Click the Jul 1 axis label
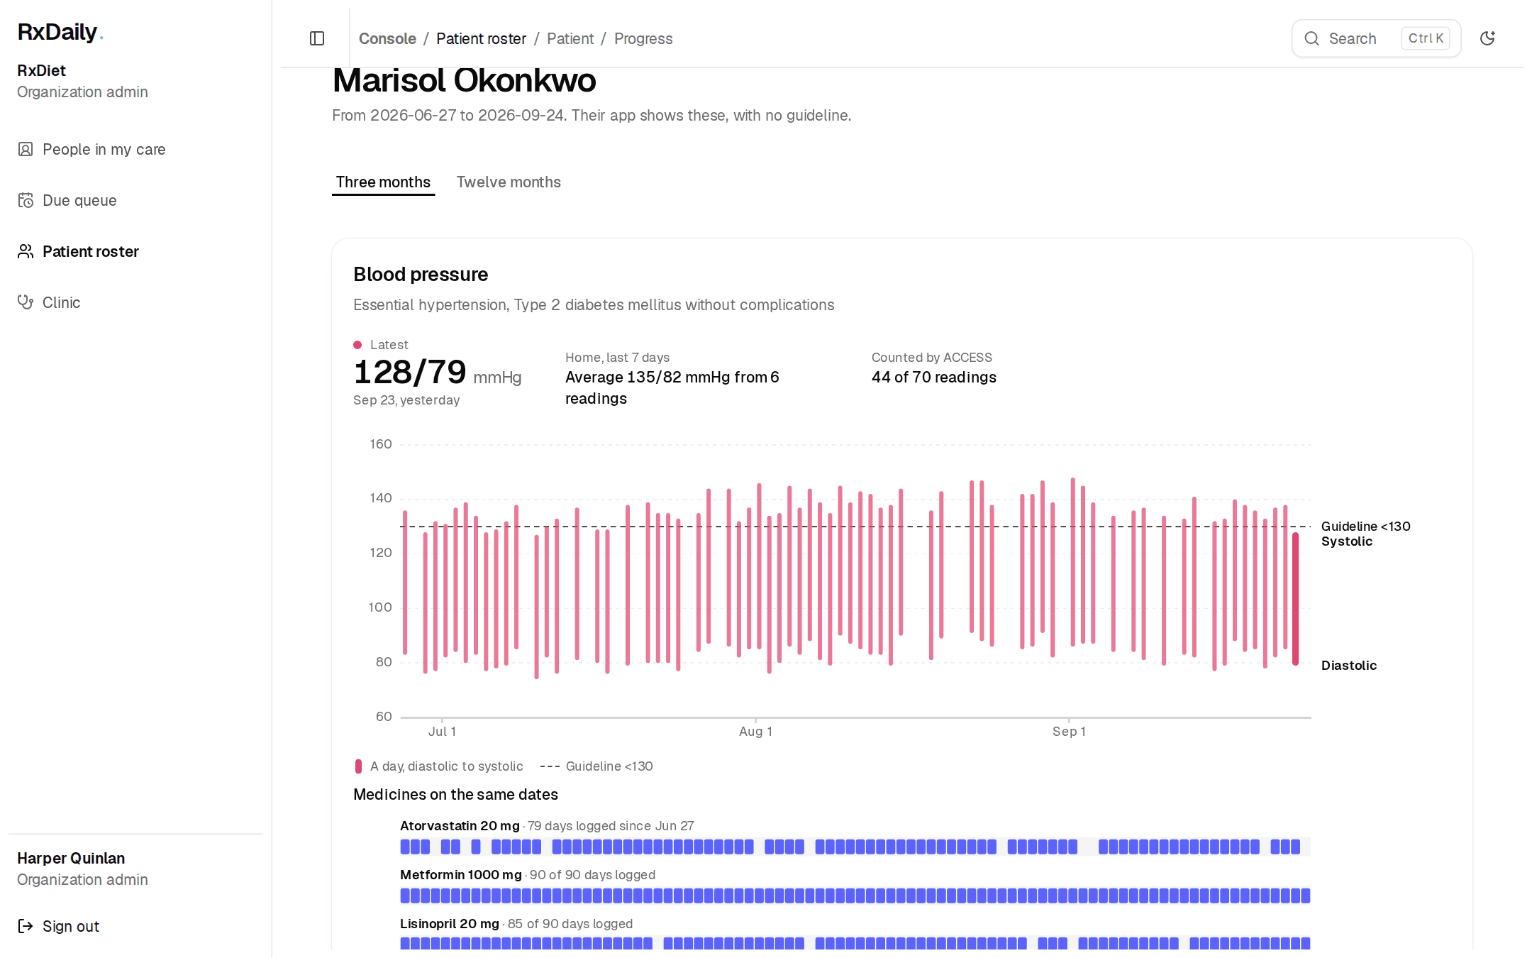 (x=442, y=731)
